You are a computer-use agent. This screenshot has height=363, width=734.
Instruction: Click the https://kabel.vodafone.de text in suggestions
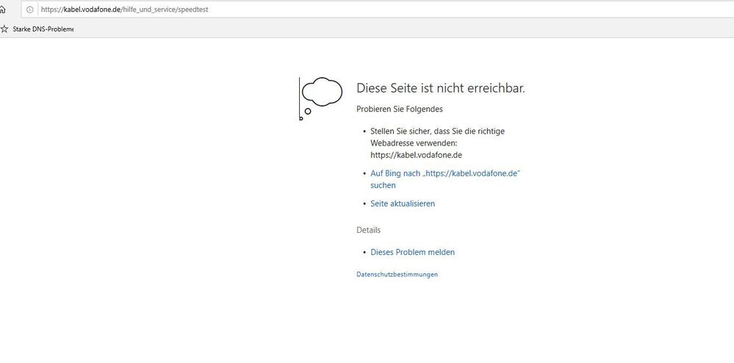pos(416,154)
